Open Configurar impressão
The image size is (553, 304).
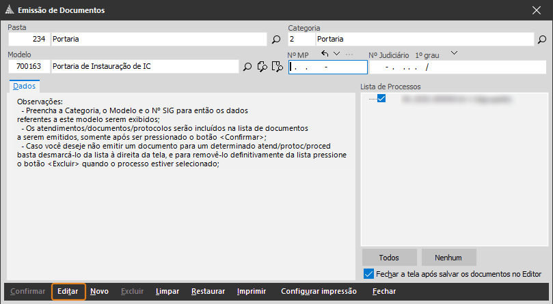tap(319, 291)
